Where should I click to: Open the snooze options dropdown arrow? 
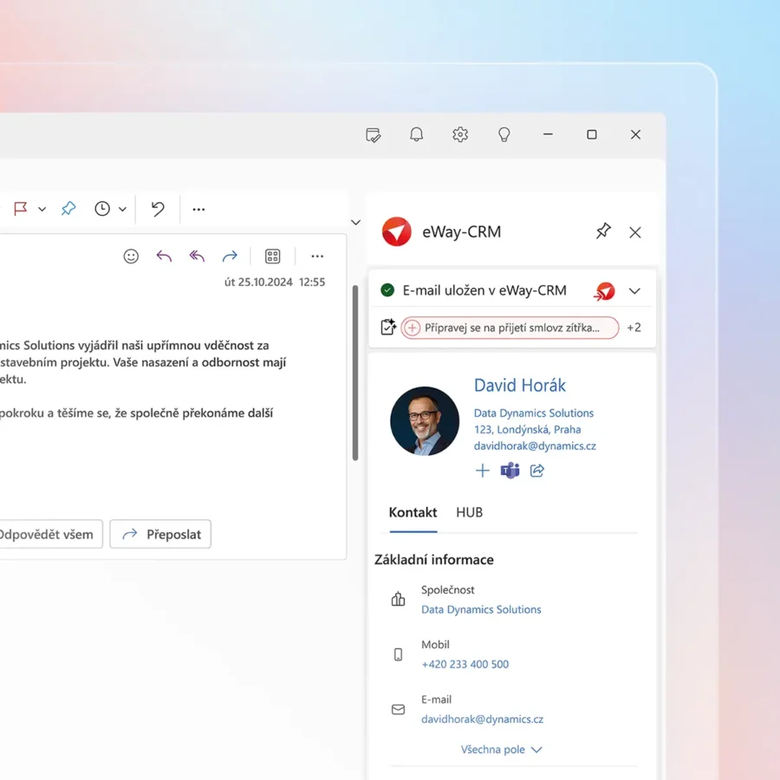(x=122, y=210)
